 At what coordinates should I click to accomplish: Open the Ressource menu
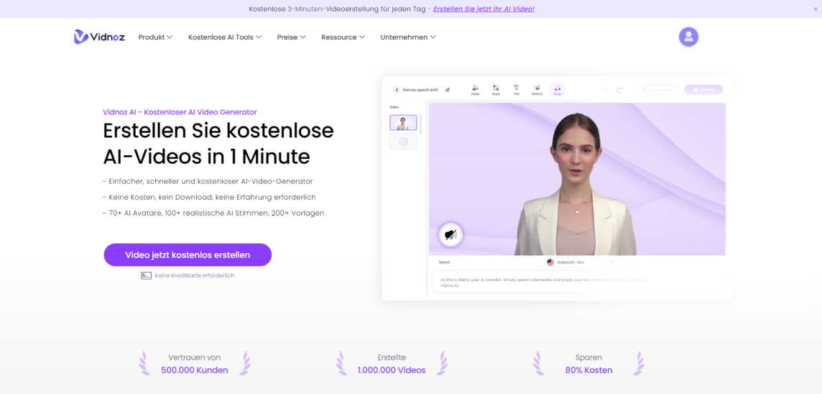point(343,37)
